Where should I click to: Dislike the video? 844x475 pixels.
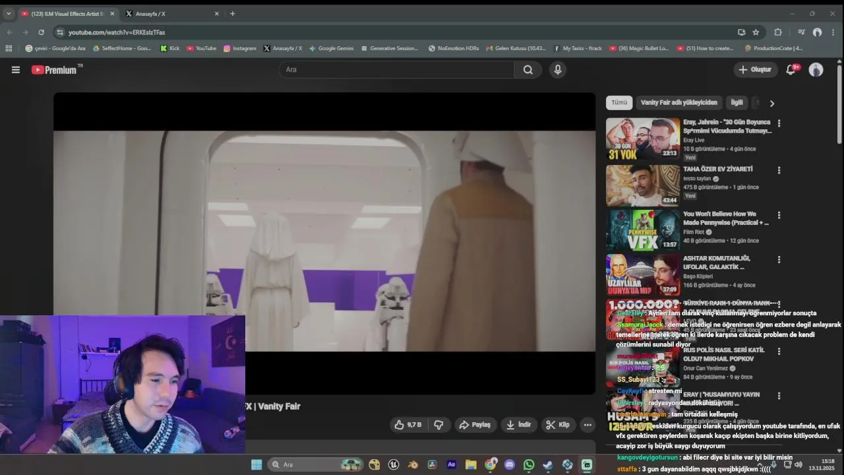[x=438, y=425]
